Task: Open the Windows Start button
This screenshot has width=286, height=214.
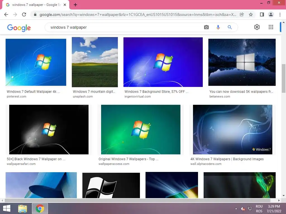Action: click(x=7, y=208)
